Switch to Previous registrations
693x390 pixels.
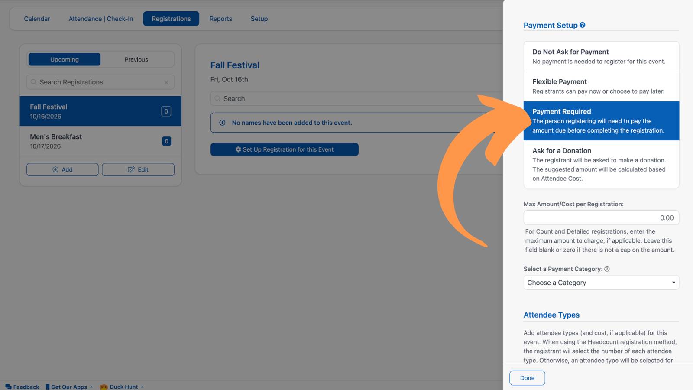click(136, 59)
